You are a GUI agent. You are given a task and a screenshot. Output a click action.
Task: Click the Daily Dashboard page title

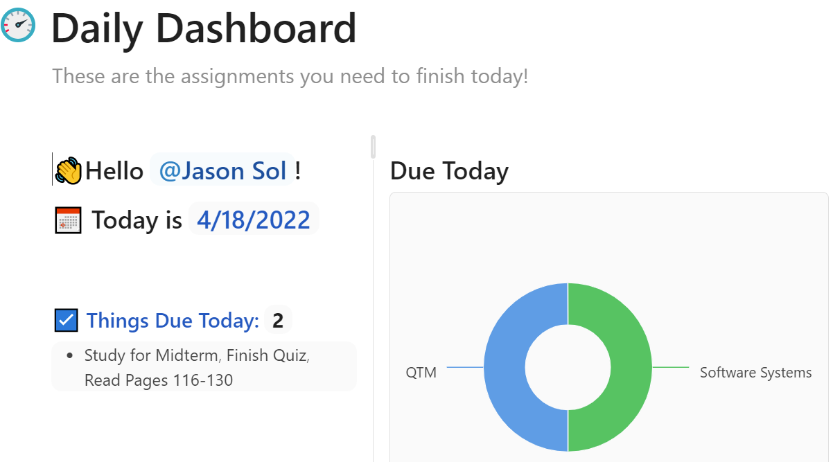pos(204,29)
